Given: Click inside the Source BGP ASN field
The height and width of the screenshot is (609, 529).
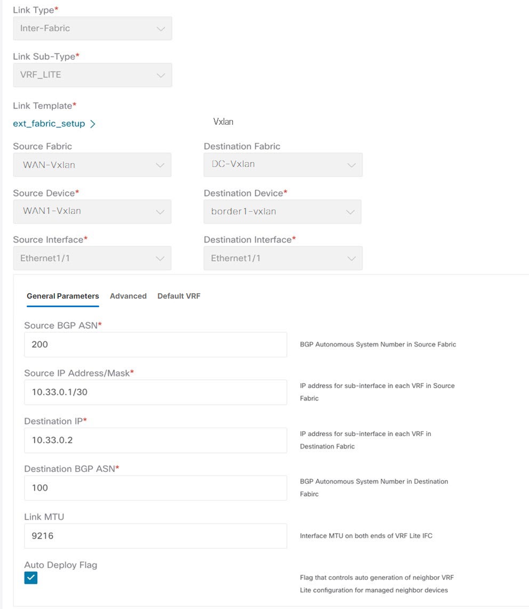Looking at the screenshot, I should (x=155, y=344).
